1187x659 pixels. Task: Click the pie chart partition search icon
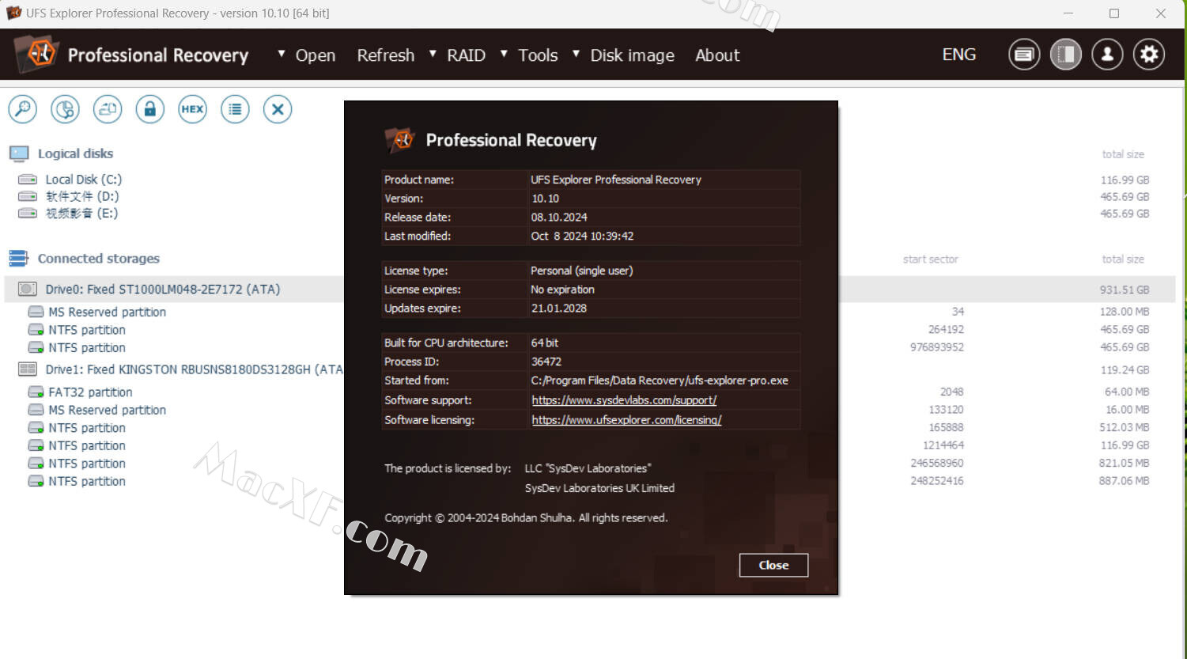click(65, 109)
